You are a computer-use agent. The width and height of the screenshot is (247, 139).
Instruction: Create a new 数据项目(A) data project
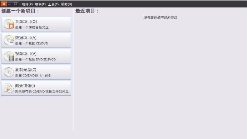tap(36, 40)
